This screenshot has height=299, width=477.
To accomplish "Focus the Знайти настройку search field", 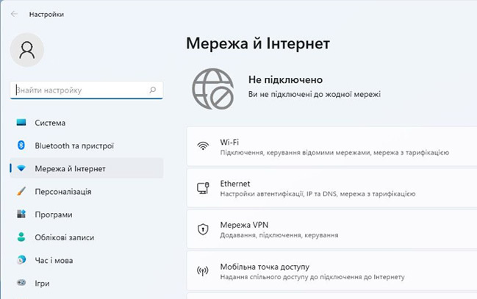I will coord(87,90).
